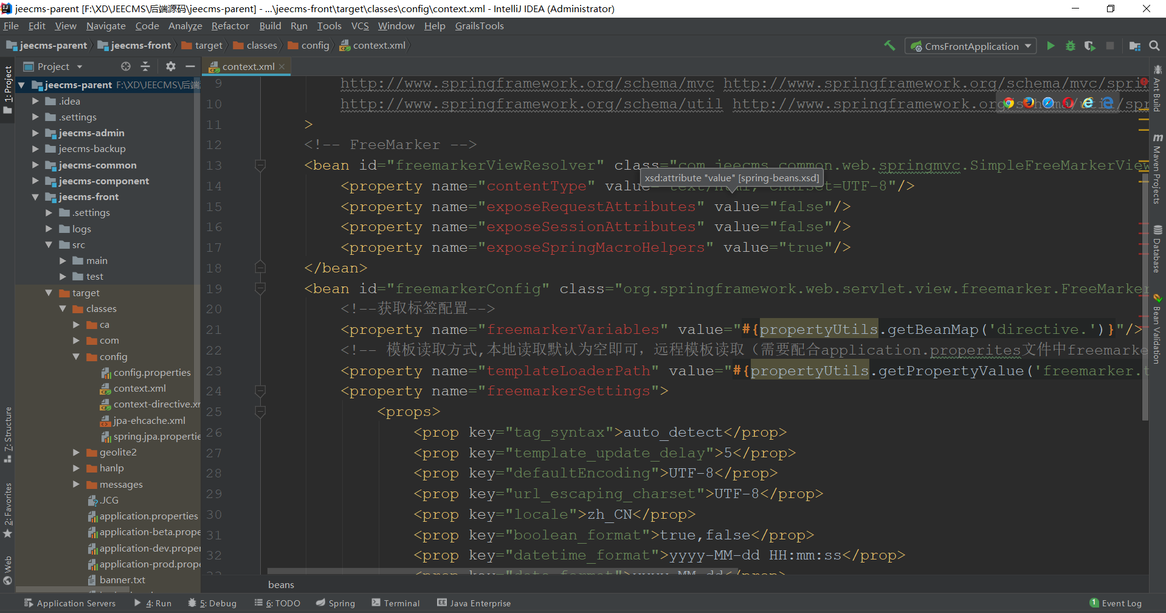
Task: Click the green Run application button
Action: pyautogui.click(x=1050, y=46)
